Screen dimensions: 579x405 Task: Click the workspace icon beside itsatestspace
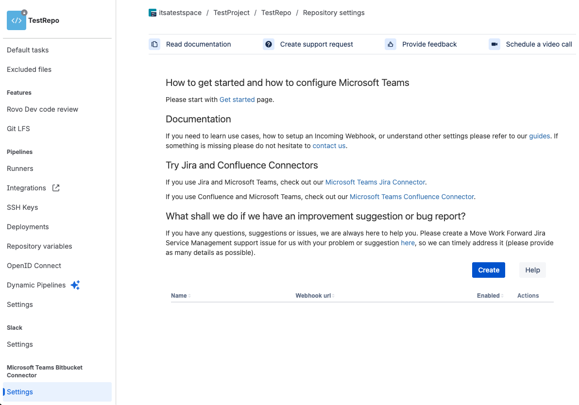(153, 13)
